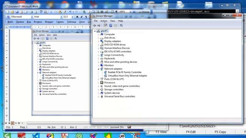Open the Visual Studio Code taskbar icon
Image resolution: width=246 pixels, height=138 pixels.
[36, 135]
